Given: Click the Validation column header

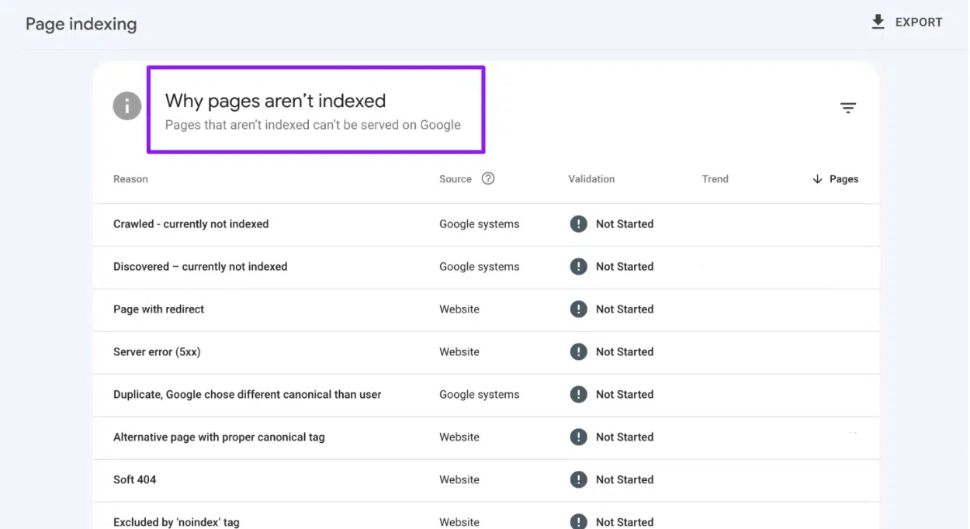Looking at the screenshot, I should click(x=591, y=179).
